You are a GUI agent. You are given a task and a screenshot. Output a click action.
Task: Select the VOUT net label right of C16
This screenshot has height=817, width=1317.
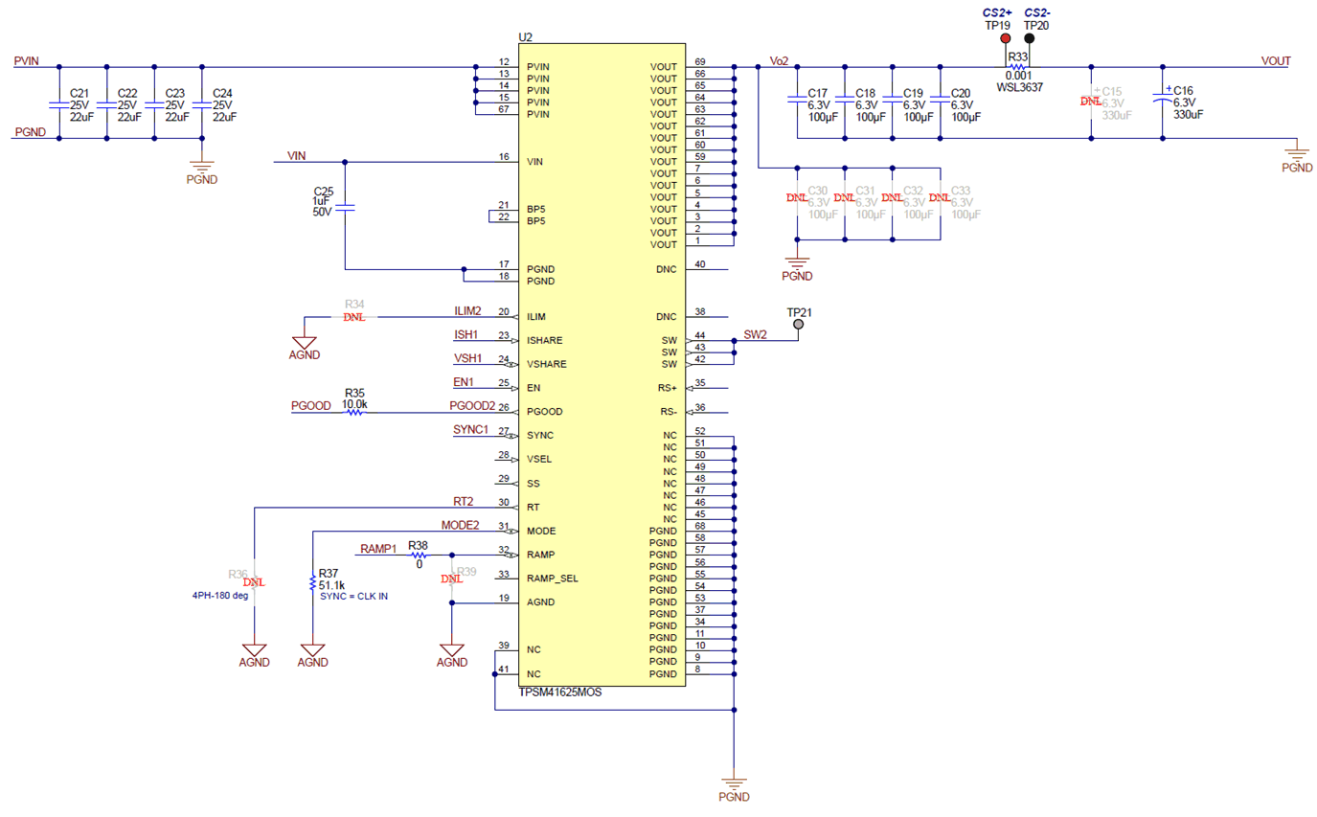click(x=1276, y=60)
